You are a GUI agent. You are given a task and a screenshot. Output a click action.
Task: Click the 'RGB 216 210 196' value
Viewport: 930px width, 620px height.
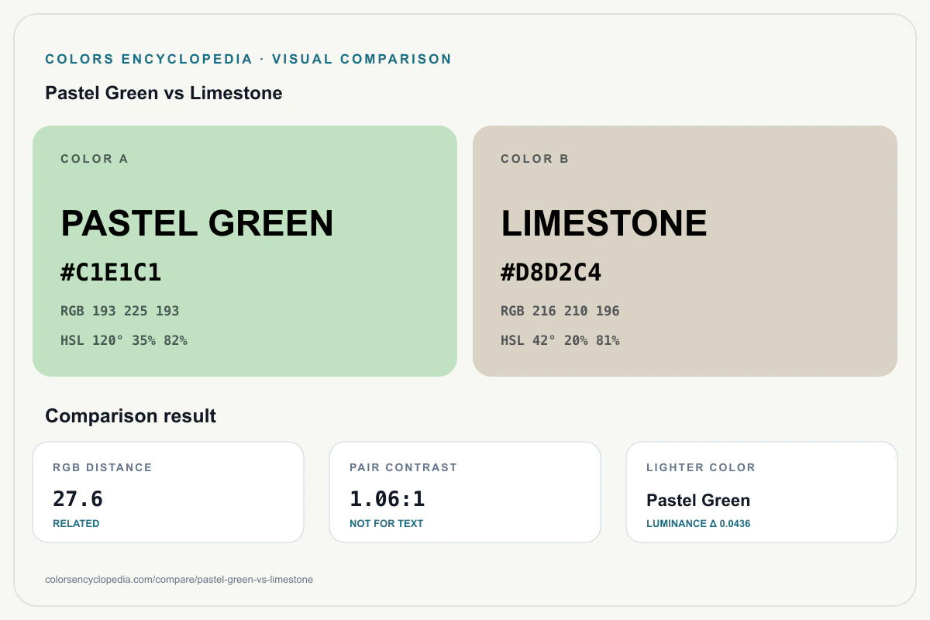(560, 311)
